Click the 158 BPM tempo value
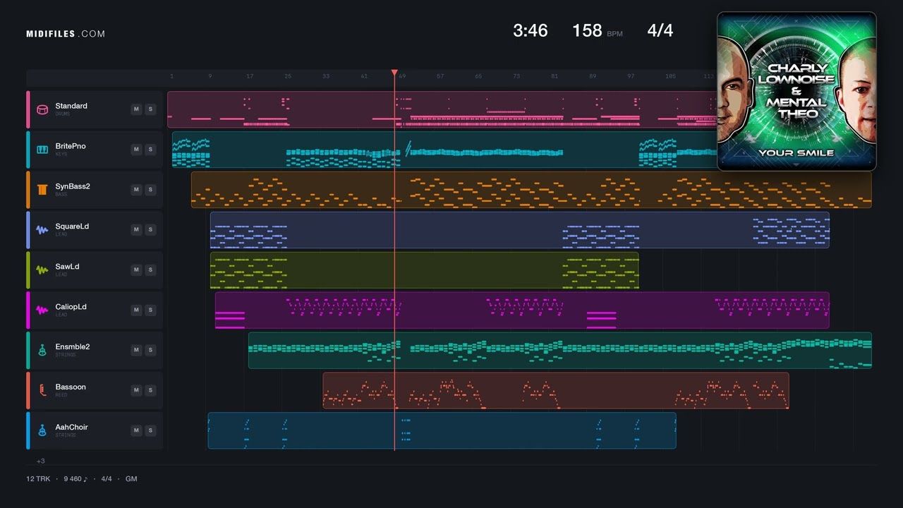 587,30
